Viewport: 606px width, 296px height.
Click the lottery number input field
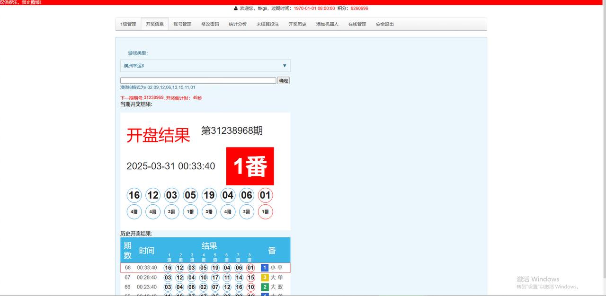point(198,81)
